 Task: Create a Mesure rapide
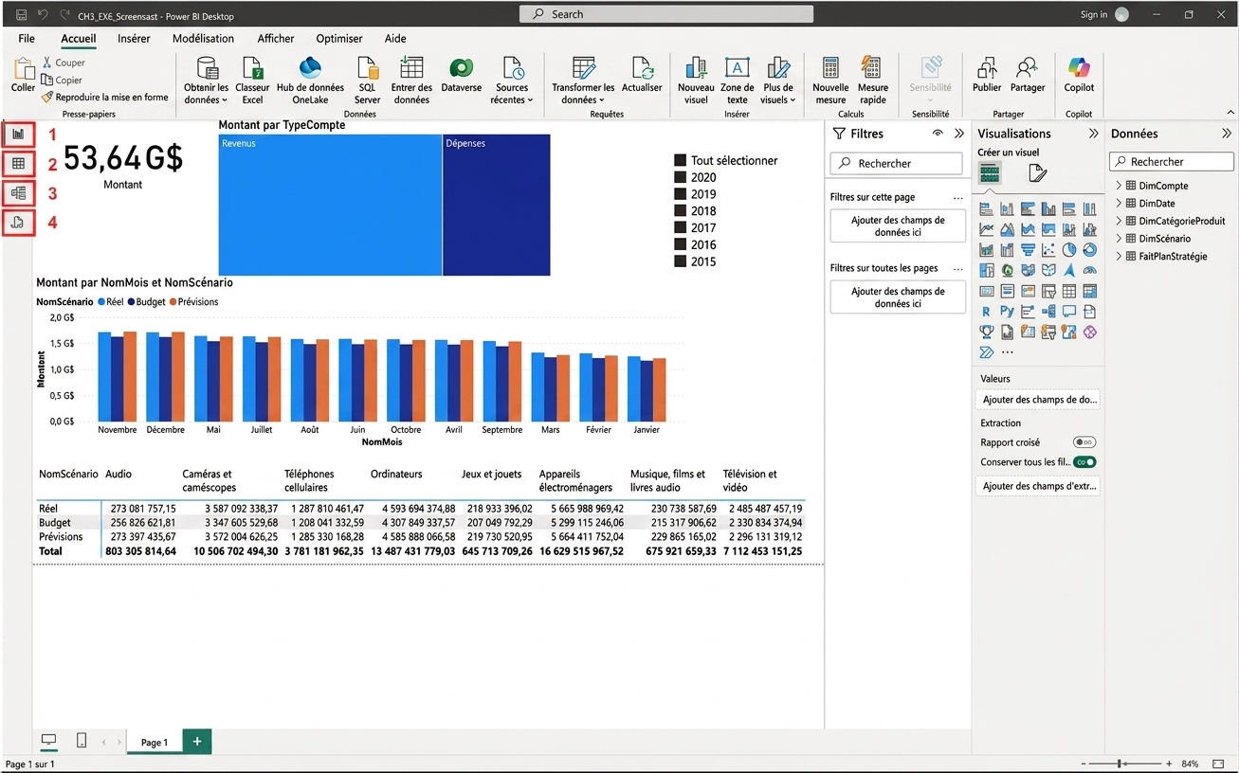coord(873,81)
